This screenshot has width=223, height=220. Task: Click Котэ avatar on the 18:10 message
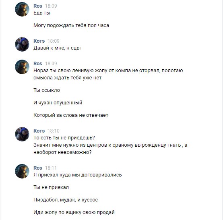click(22, 134)
